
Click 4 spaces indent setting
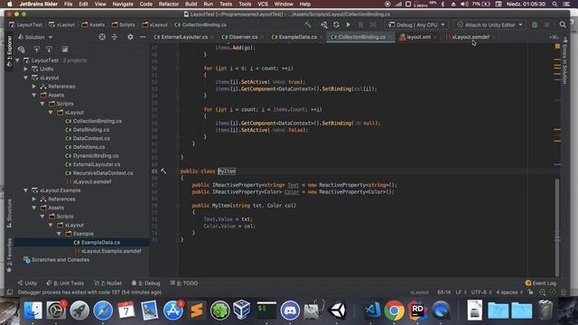pyautogui.click(x=509, y=292)
